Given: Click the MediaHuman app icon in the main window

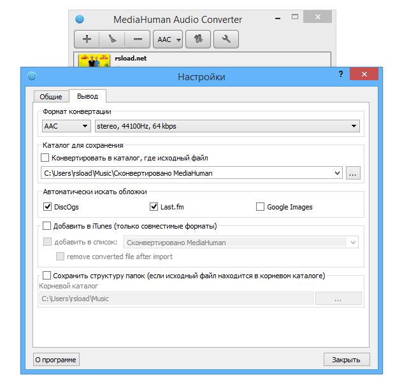Looking at the screenshot, I should pyautogui.click(x=80, y=19).
